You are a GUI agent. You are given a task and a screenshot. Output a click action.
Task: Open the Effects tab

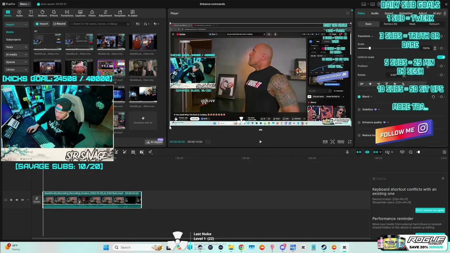pos(54,13)
